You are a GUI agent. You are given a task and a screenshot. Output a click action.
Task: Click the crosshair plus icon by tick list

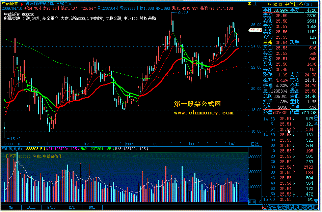[316, 118]
